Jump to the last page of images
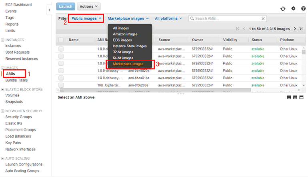 (x=301, y=29)
